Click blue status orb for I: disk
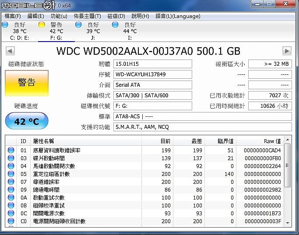Screen dimensions: 299x235 point(115,25)
